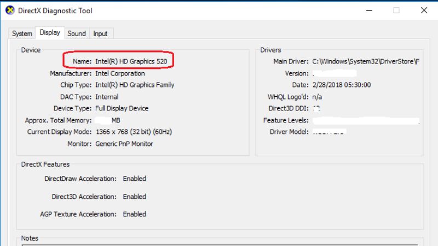
Task: Click the Drivers group heading
Action: point(270,50)
